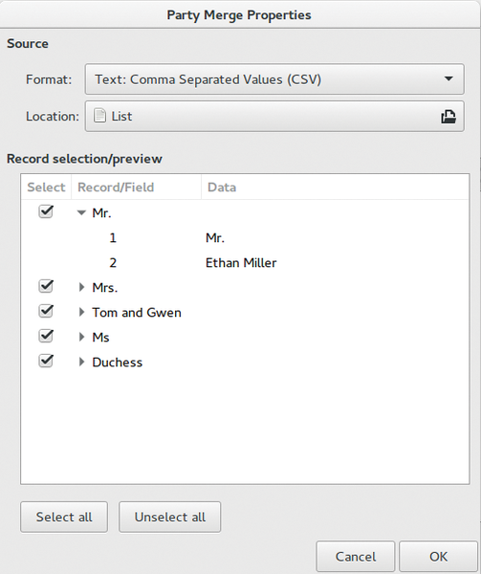Toggle the Tom and Gwen checkbox

point(46,312)
